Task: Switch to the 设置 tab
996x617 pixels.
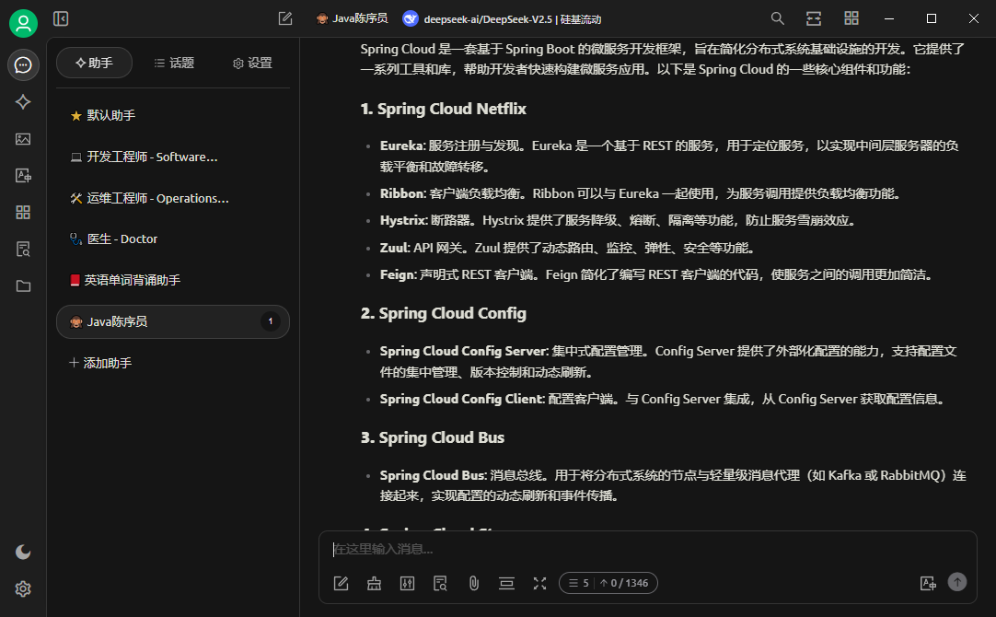Action: [x=252, y=63]
